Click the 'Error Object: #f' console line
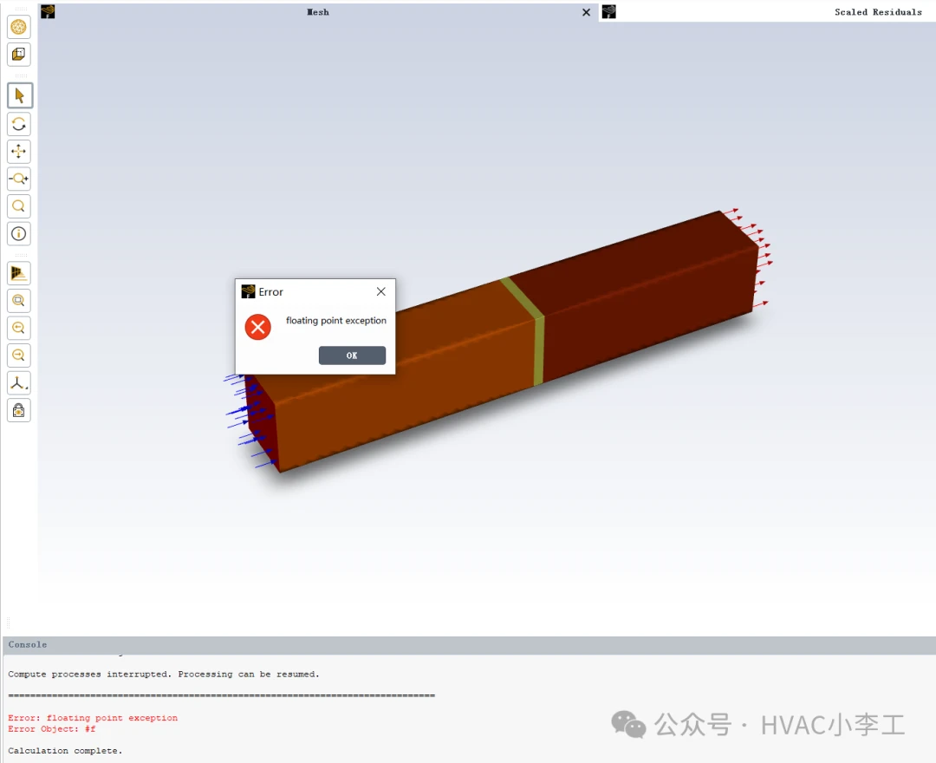Viewport: 936px width, 763px height. pos(52,728)
